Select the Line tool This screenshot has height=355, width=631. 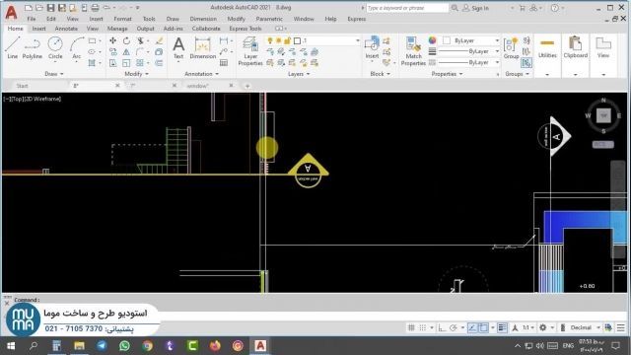tap(12, 48)
